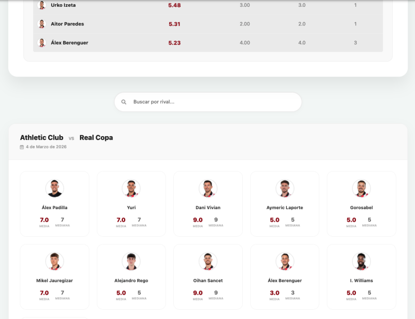The width and height of the screenshot is (415, 319).
Task: Click the '4 de Marzo de 2026' date text
Action: coord(46,147)
